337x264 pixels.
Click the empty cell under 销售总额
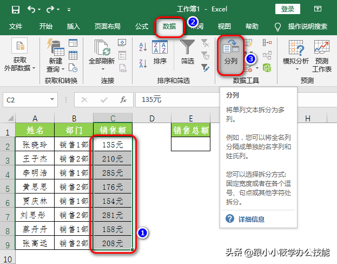tap(190, 144)
